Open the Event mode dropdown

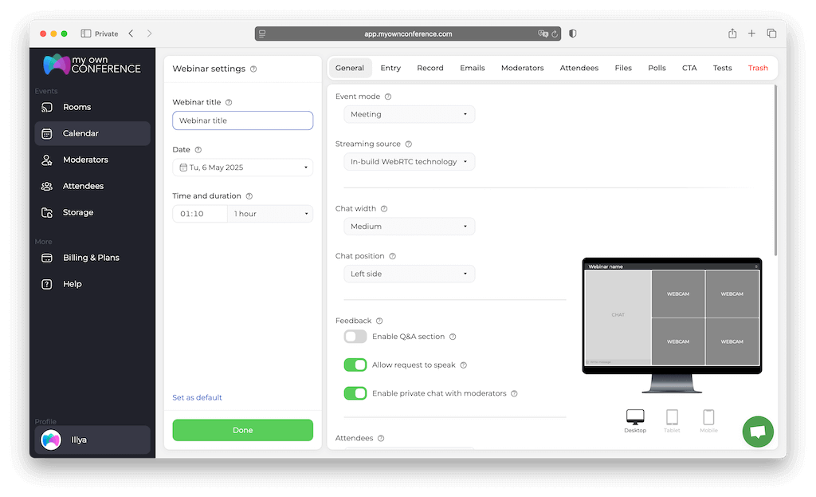point(409,114)
